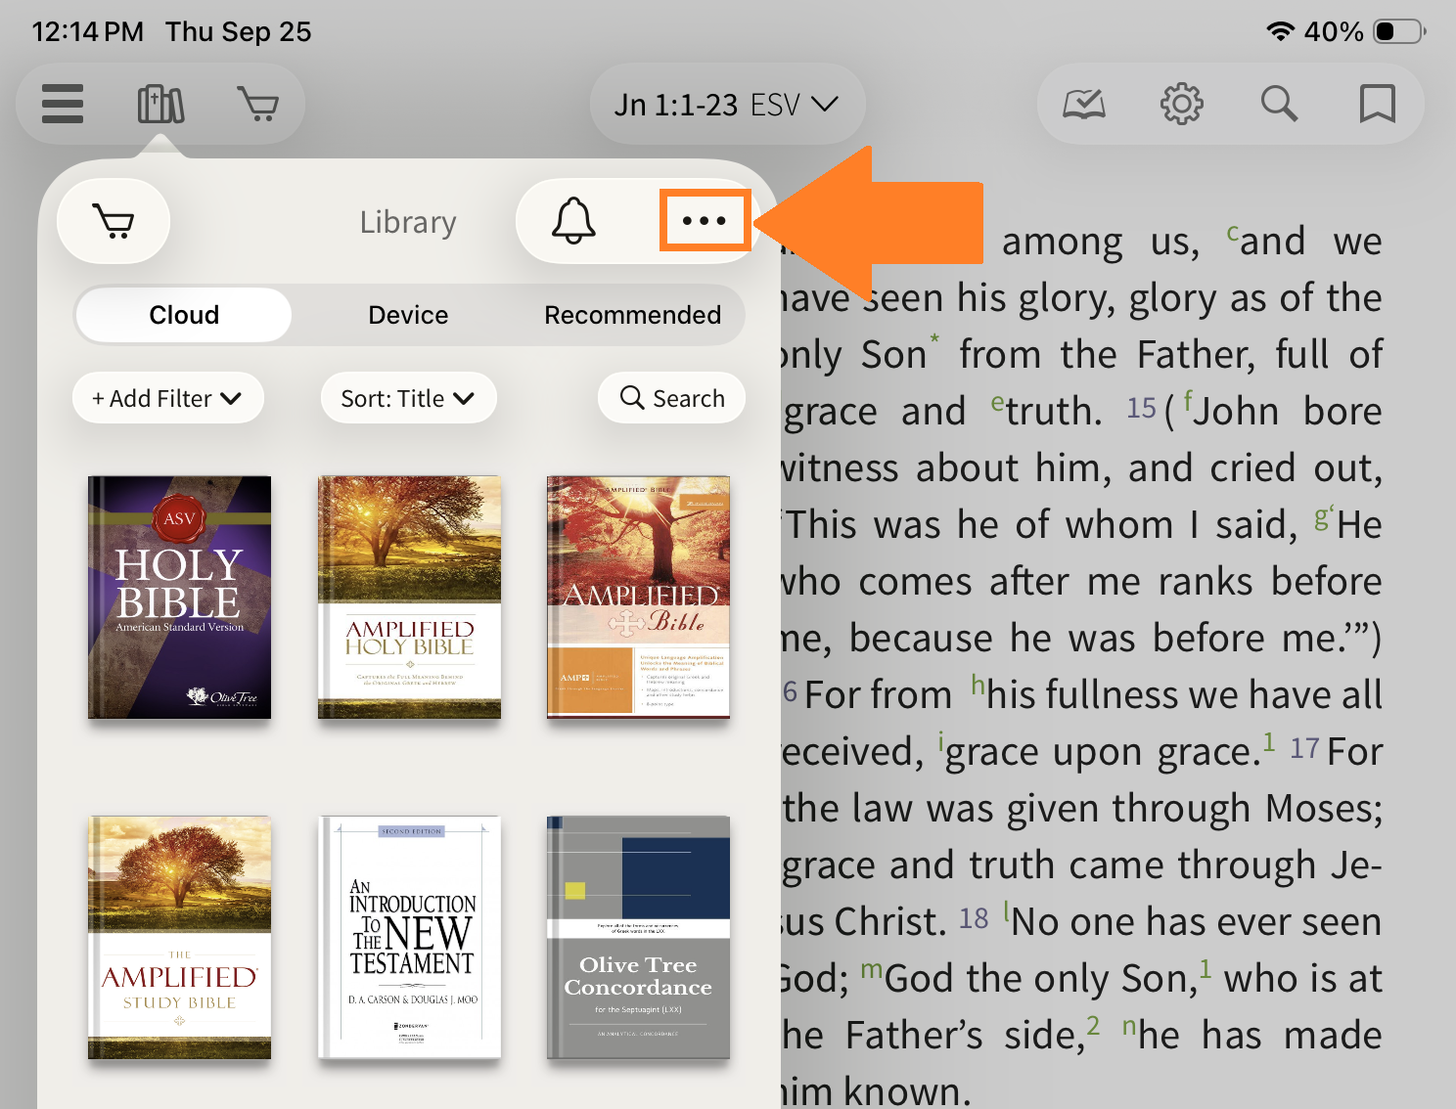Tap the Library books icon
Screen dimensions: 1456x1109
(160, 104)
